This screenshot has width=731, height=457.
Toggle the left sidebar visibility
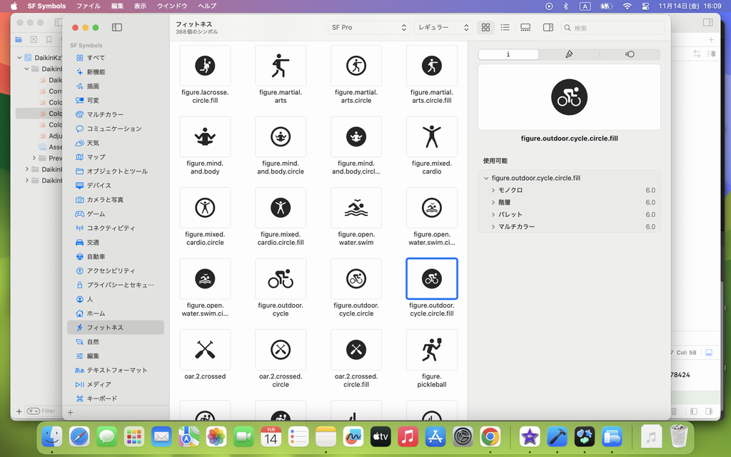[x=117, y=27]
